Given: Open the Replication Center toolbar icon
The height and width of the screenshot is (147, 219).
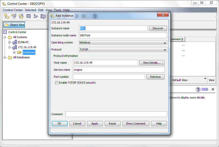Looking at the screenshot, I should (14, 16).
